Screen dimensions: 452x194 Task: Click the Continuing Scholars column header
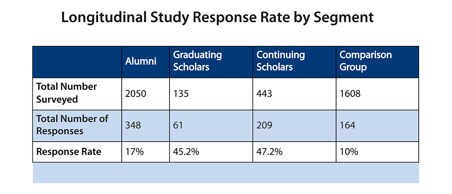(281, 61)
